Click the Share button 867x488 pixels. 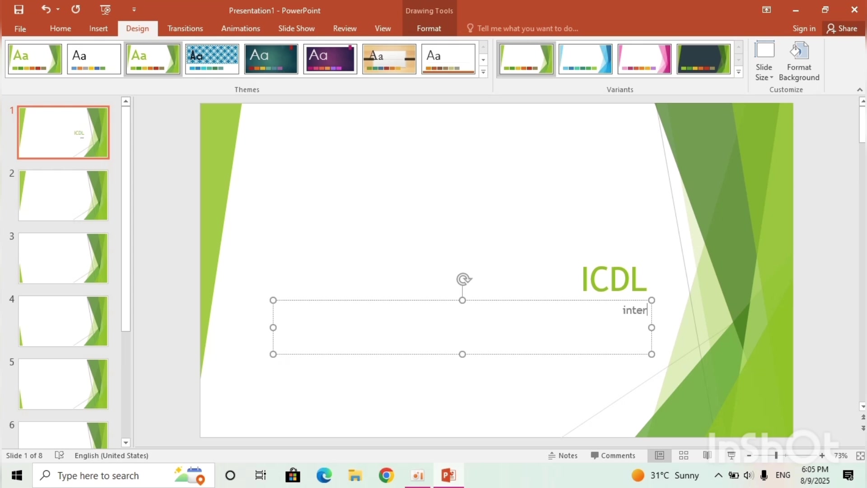[842, 28]
